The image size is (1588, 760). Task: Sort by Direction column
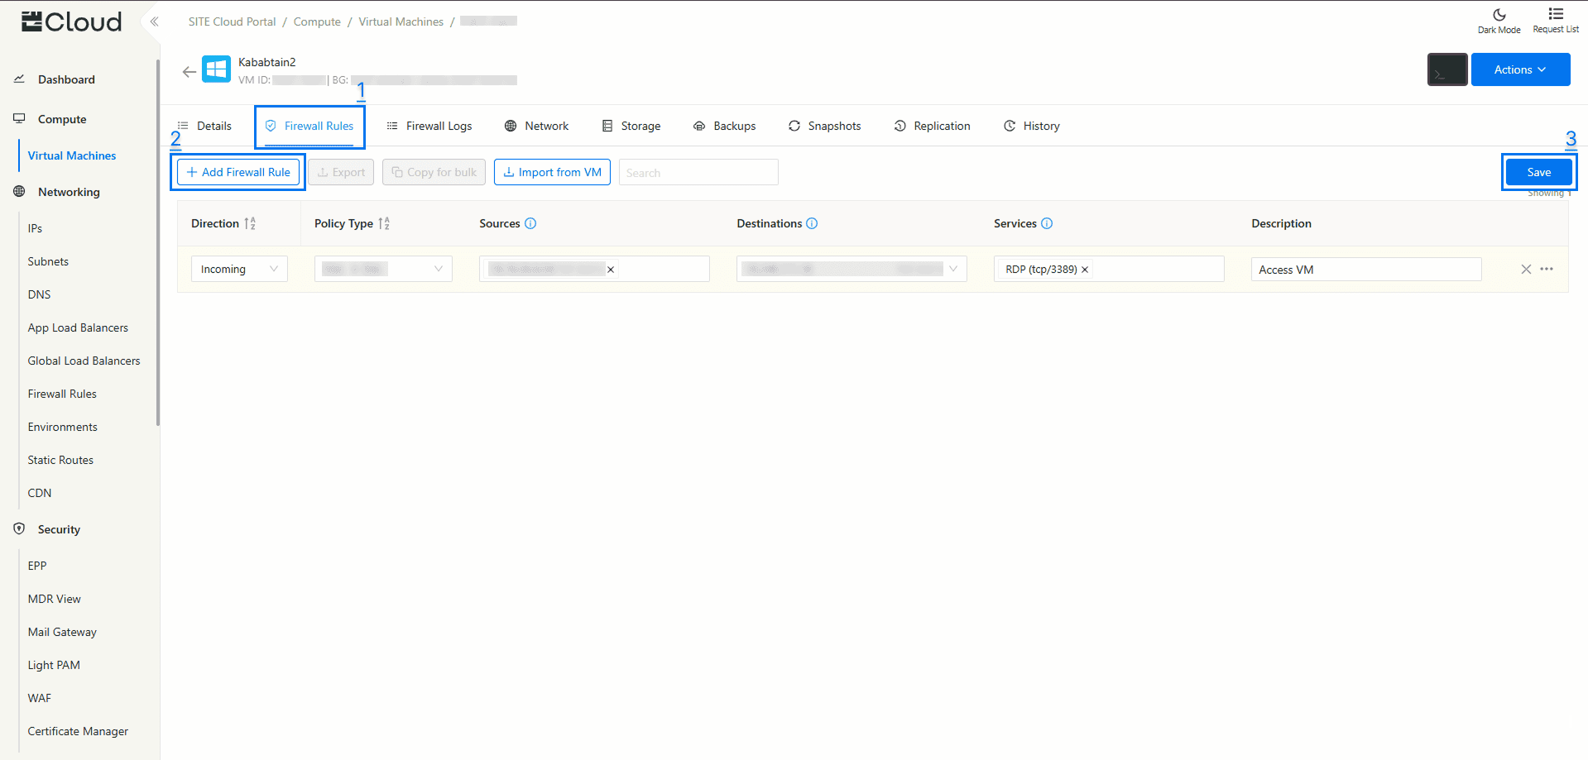click(x=250, y=223)
